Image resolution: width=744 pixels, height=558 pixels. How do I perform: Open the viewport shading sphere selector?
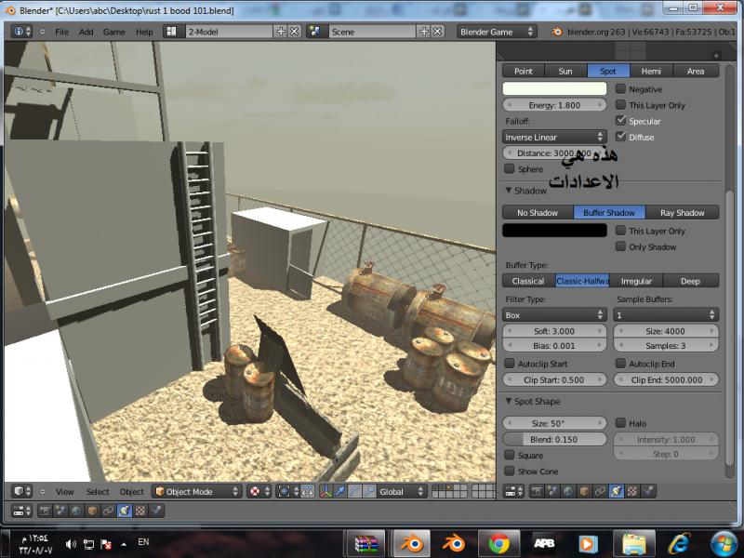259,492
